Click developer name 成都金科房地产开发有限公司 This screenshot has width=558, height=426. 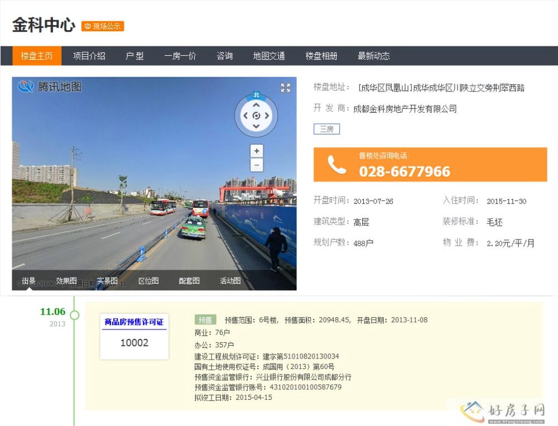point(405,109)
